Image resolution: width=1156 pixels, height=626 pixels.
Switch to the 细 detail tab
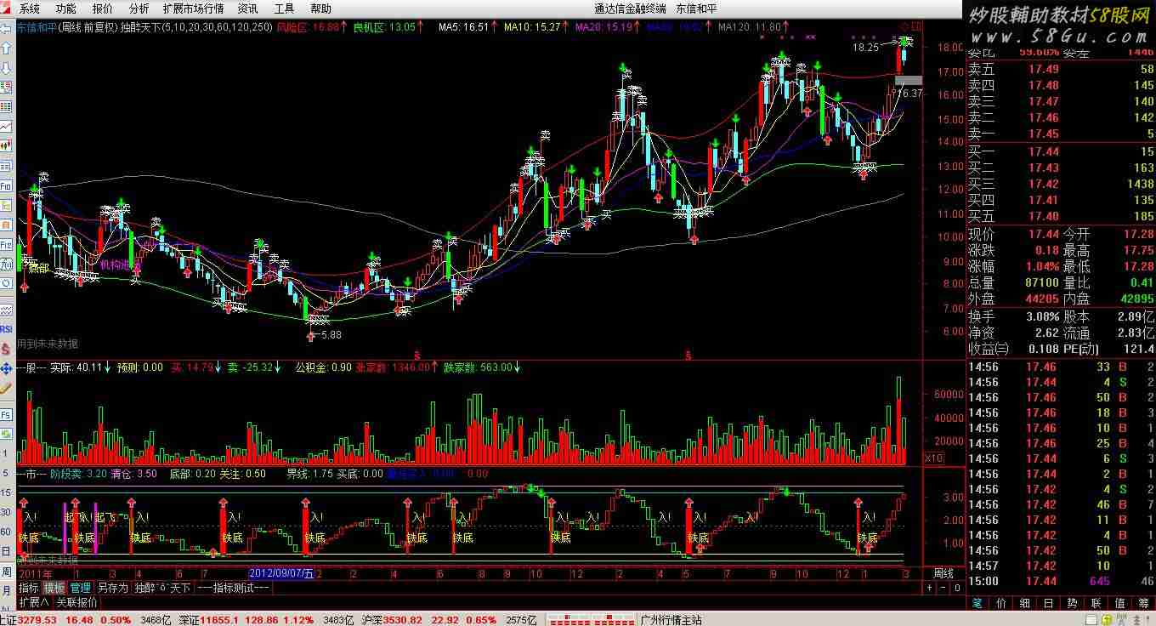click(1024, 603)
